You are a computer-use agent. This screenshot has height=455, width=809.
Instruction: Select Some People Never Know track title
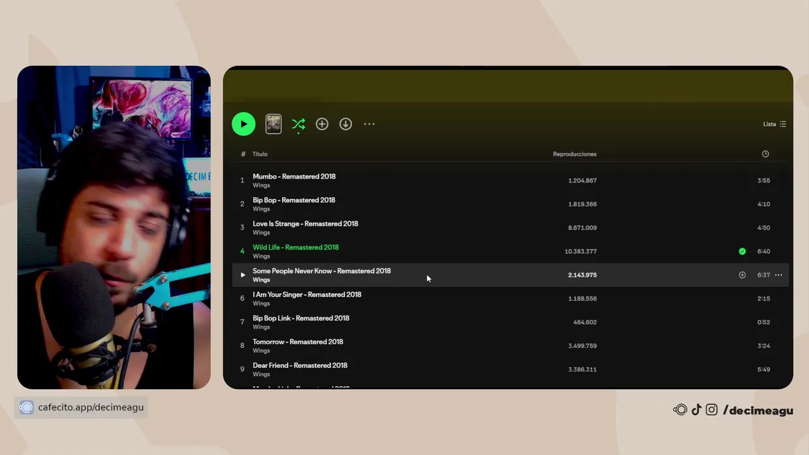[x=322, y=270]
